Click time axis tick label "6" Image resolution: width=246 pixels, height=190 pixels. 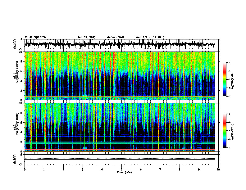[141, 170]
